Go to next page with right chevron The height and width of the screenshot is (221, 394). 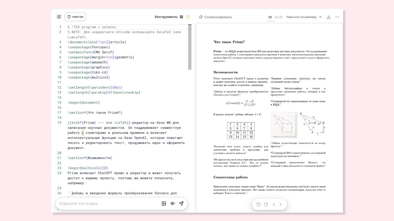coord(281,204)
